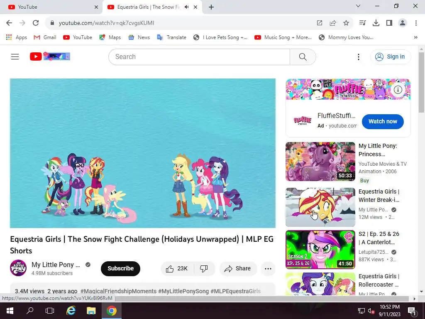Screen dimensions: 425x319
Task: Open the Maps bookmark
Action: pos(110,37)
